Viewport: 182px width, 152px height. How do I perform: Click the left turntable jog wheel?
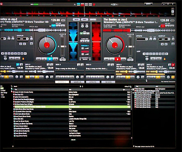click(x=47, y=45)
